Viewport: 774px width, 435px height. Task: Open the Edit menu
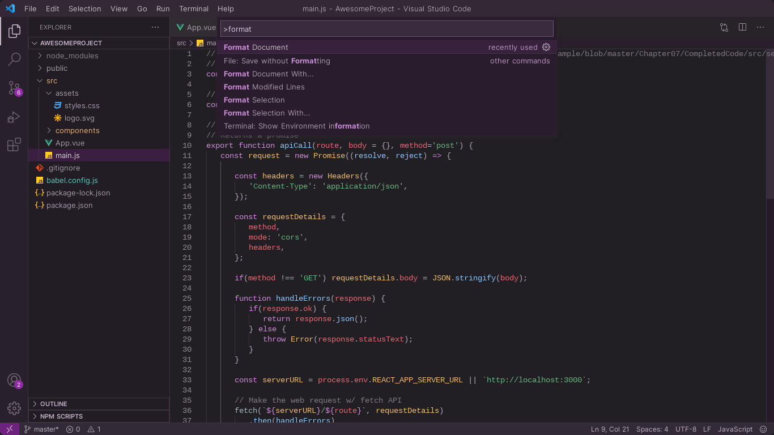[x=53, y=8]
